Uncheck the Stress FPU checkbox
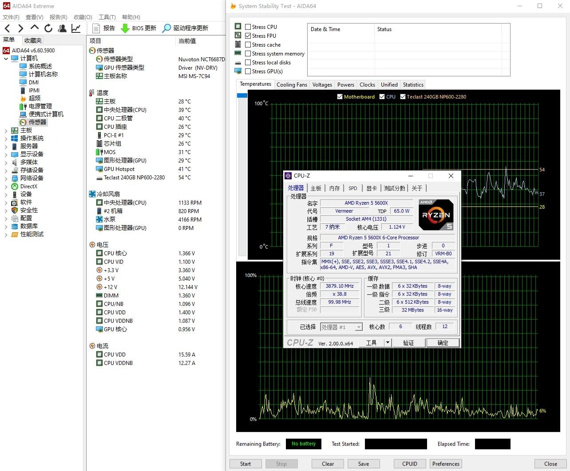The height and width of the screenshot is (471, 570). pos(248,36)
